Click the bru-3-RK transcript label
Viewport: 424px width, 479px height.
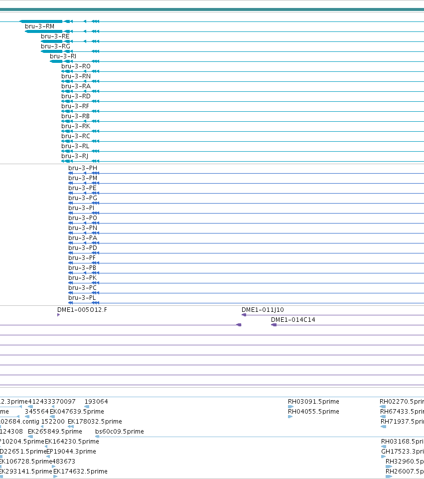76,126
